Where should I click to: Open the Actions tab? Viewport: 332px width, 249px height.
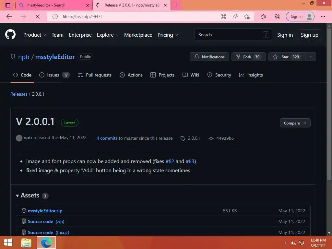pos(131,75)
